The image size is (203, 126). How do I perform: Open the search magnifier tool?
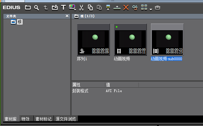37,8
